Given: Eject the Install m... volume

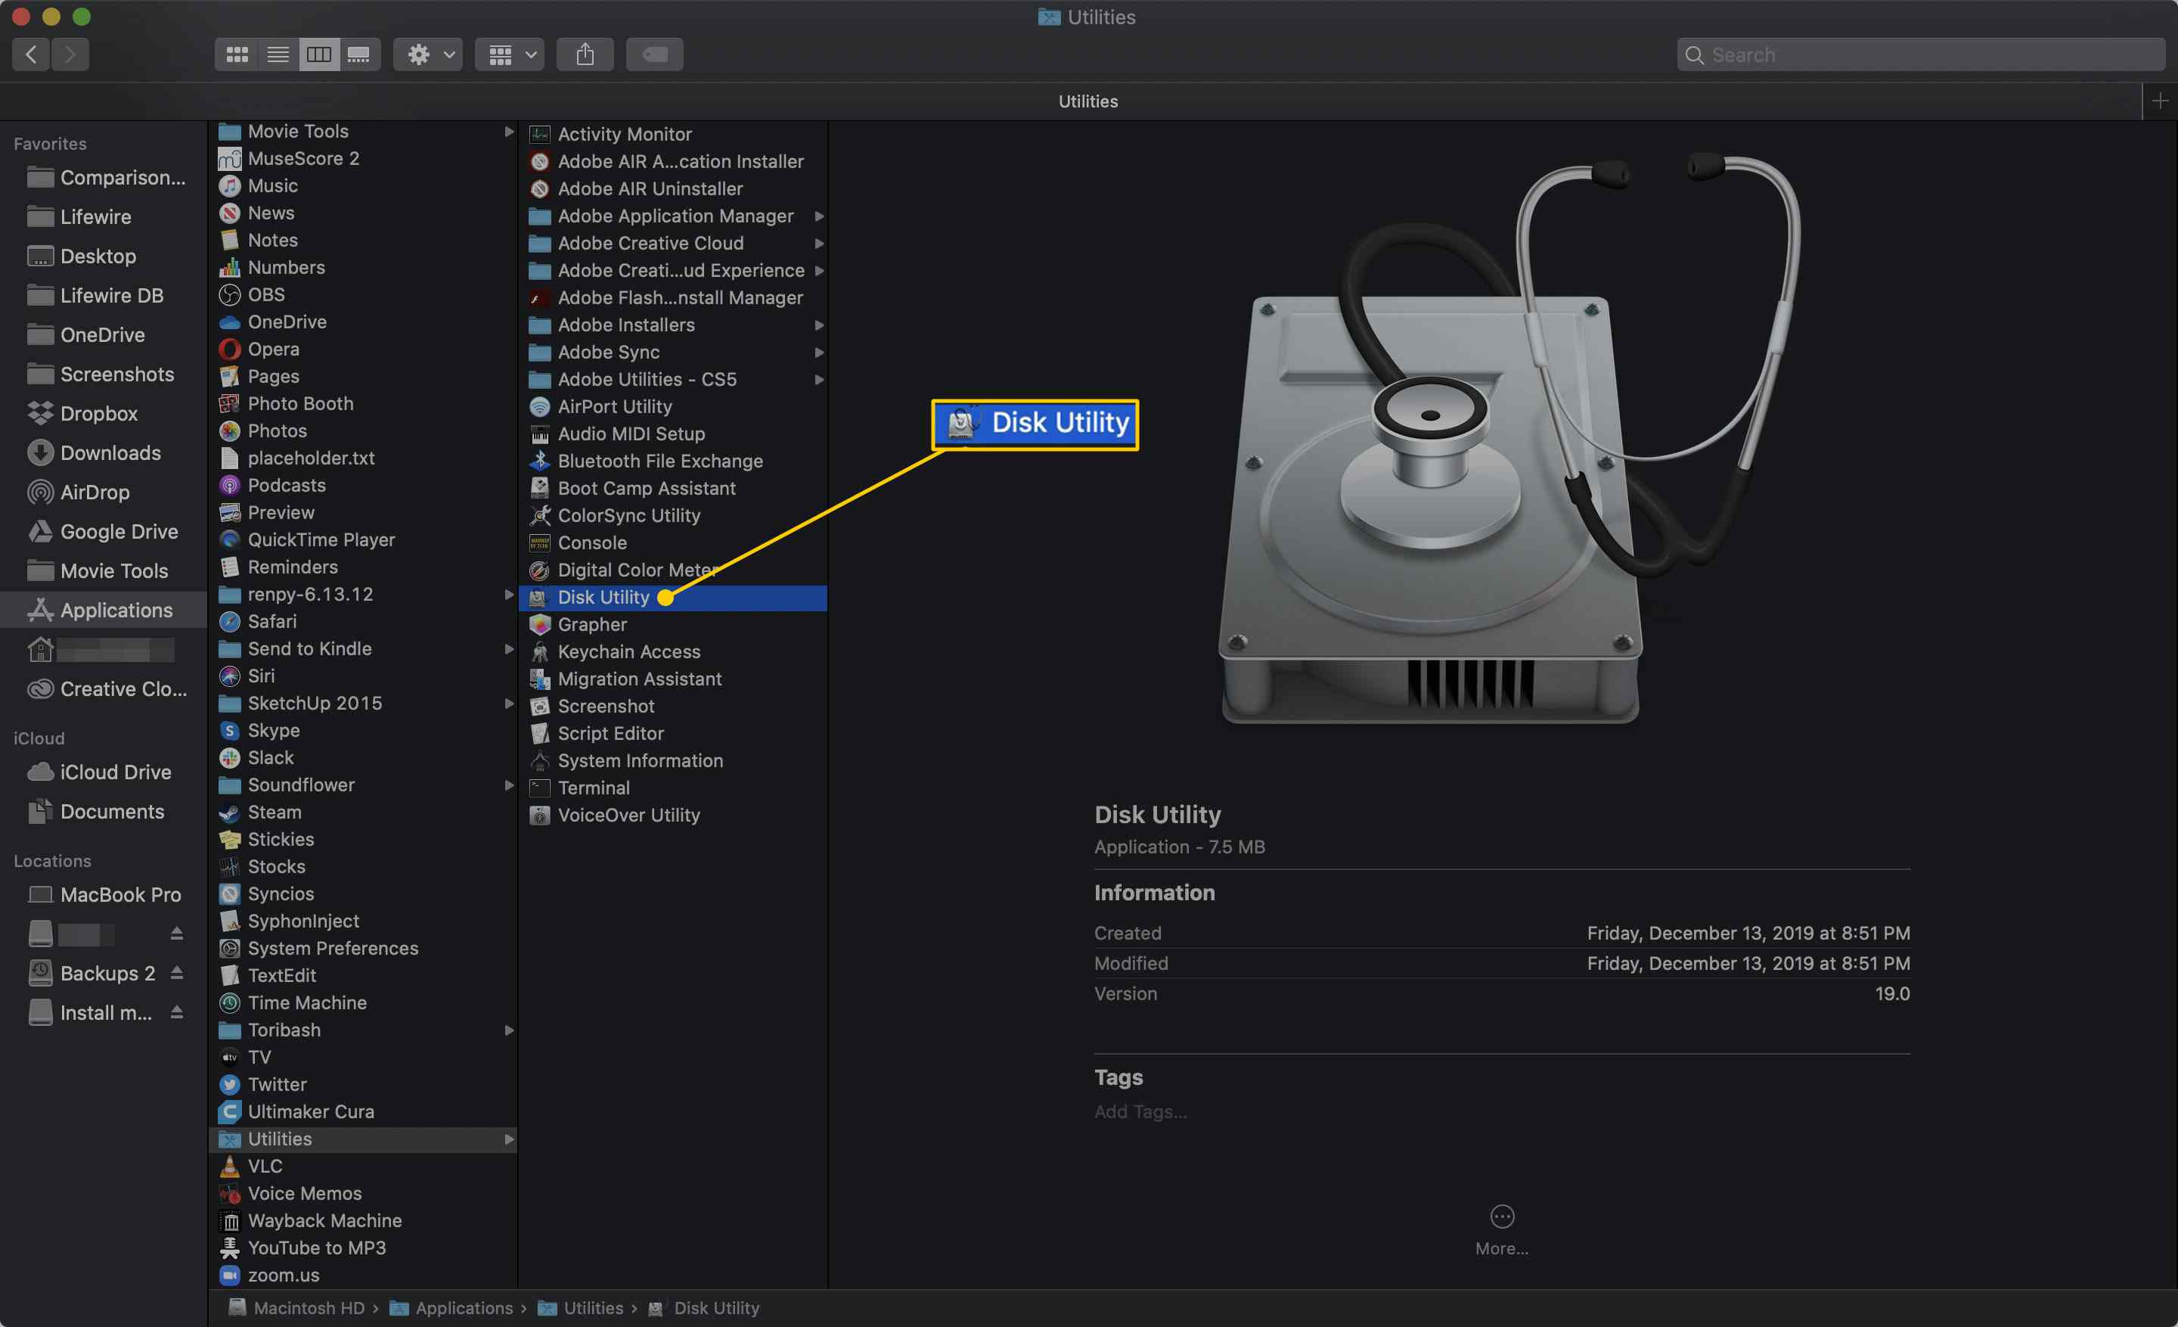Looking at the screenshot, I should [x=177, y=1012].
